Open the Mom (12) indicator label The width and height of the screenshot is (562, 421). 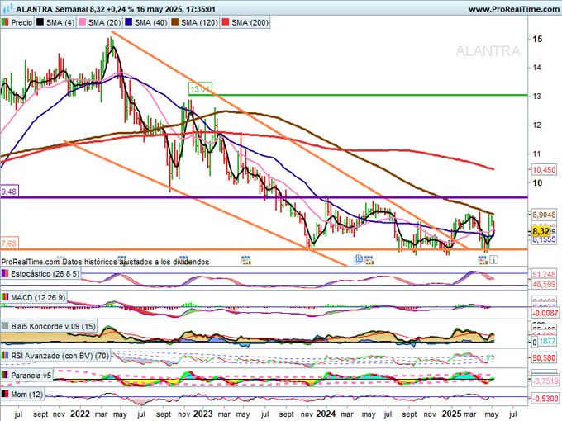click(26, 395)
